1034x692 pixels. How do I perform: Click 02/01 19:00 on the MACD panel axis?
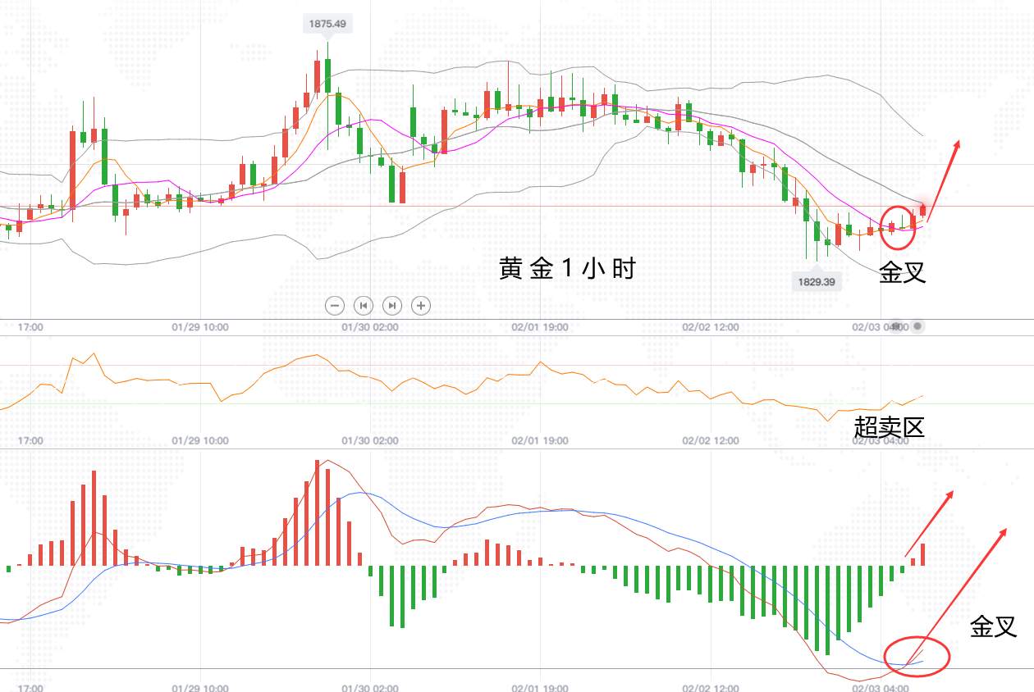[540, 687]
